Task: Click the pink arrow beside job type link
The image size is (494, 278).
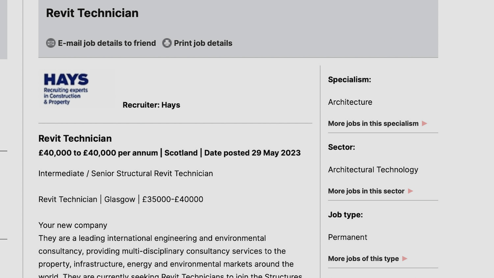Action: tap(405, 259)
